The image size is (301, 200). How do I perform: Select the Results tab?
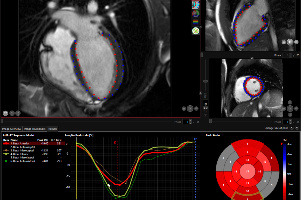(x=53, y=129)
